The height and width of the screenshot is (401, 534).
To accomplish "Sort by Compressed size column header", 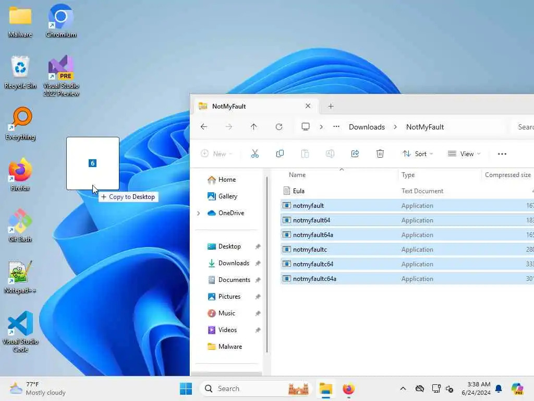I will [x=508, y=175].
